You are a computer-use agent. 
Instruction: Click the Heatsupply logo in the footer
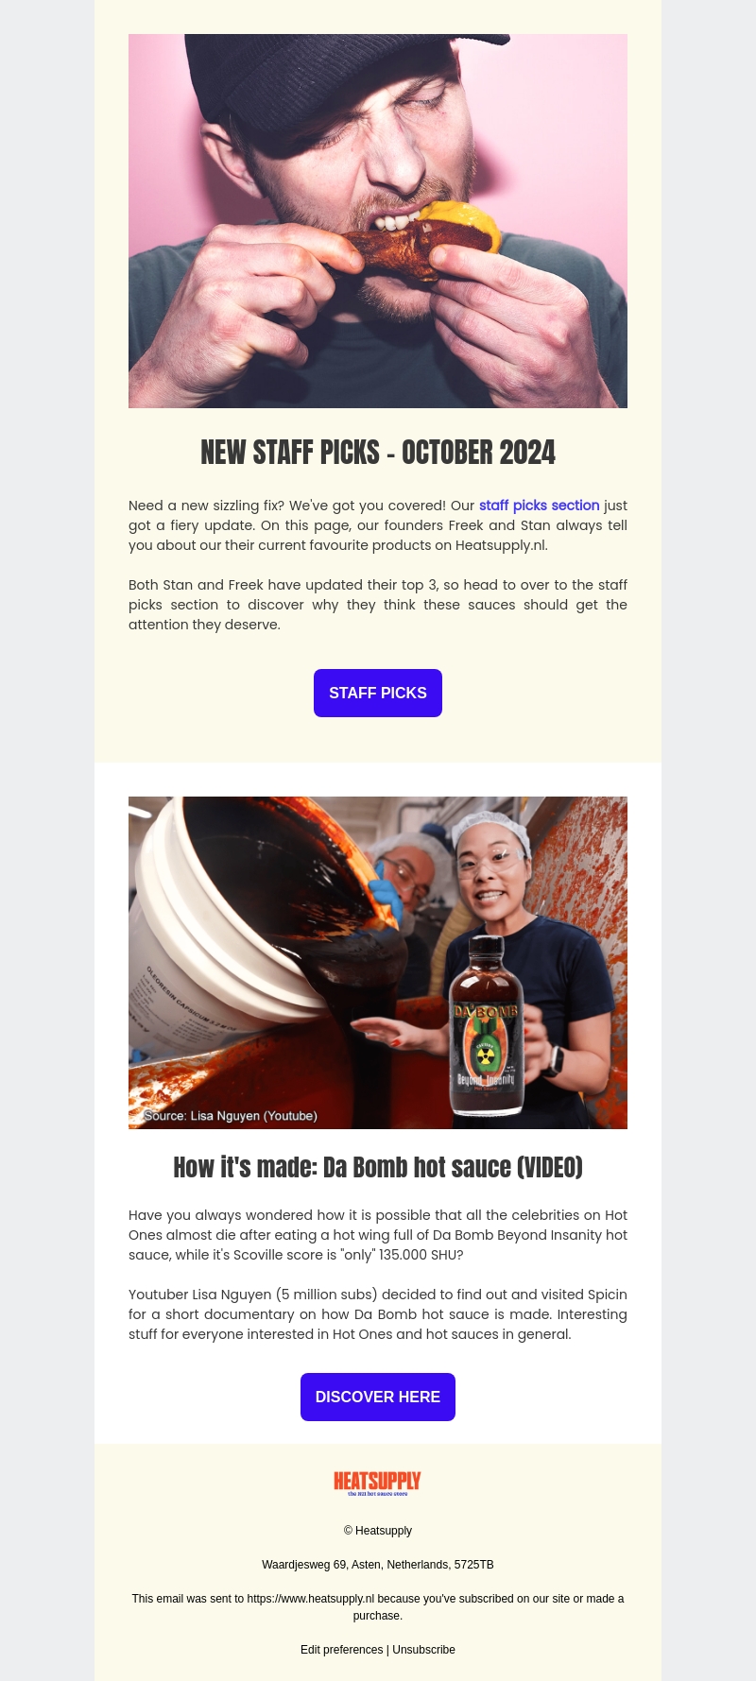[377, 1484]
